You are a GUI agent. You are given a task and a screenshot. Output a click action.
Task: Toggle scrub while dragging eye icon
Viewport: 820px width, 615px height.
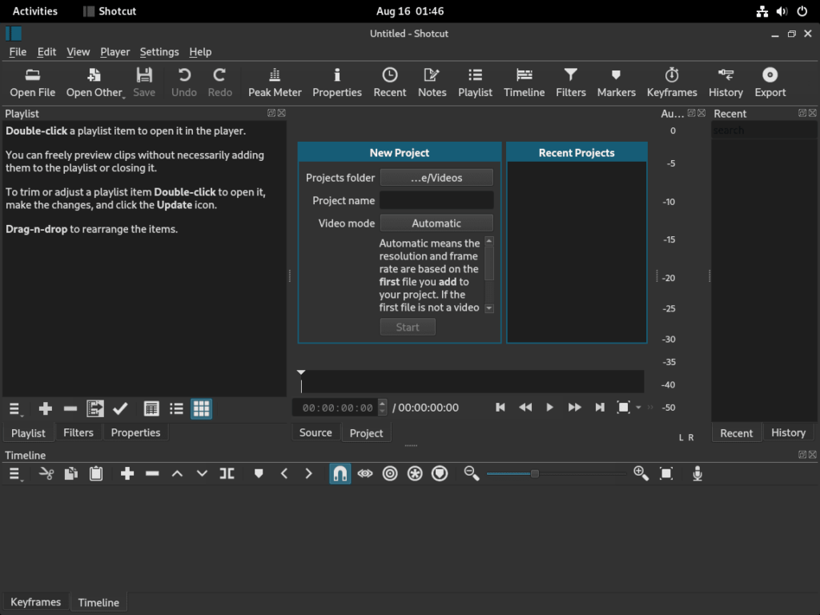click(x=365, y=474)
